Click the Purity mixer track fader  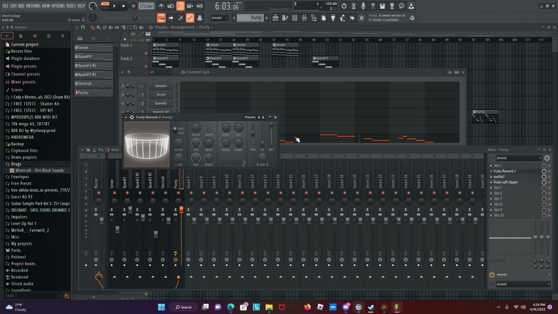coord(181,210)
